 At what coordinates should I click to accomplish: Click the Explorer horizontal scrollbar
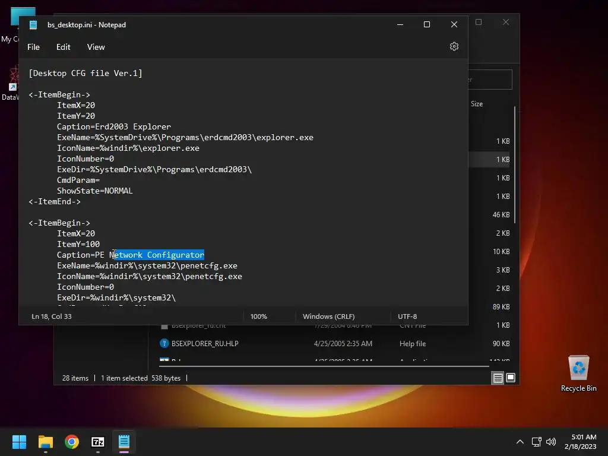click(x=324, y=366)
